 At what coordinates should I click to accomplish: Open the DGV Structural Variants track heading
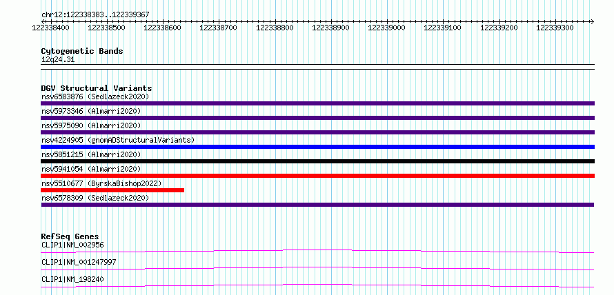97,88
